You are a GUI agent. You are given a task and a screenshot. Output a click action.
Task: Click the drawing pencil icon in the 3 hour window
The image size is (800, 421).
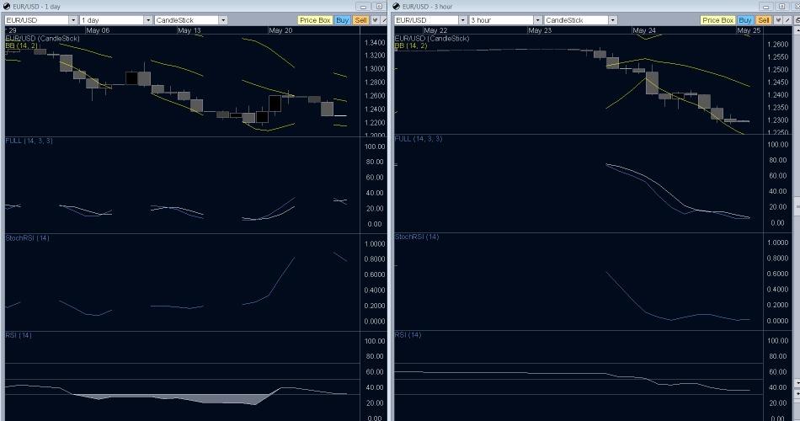pos(787,20)
